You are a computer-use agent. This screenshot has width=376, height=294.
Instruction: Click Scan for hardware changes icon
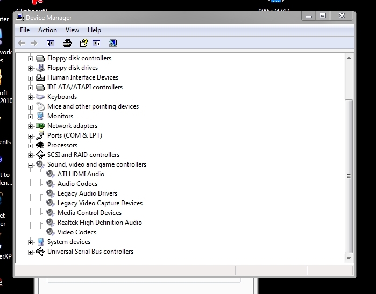click(113, 43)
